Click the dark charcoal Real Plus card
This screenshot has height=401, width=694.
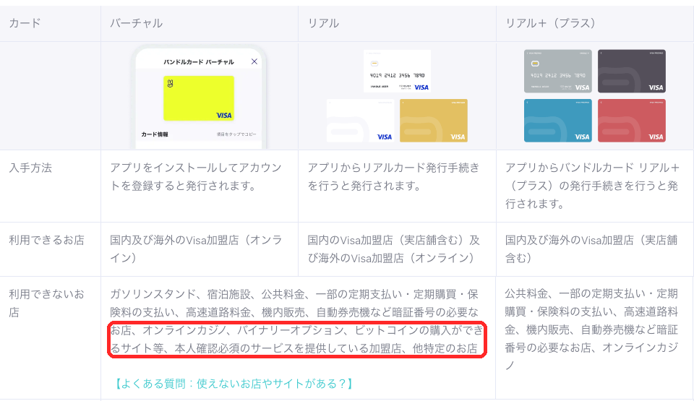(x=632, y=72)
